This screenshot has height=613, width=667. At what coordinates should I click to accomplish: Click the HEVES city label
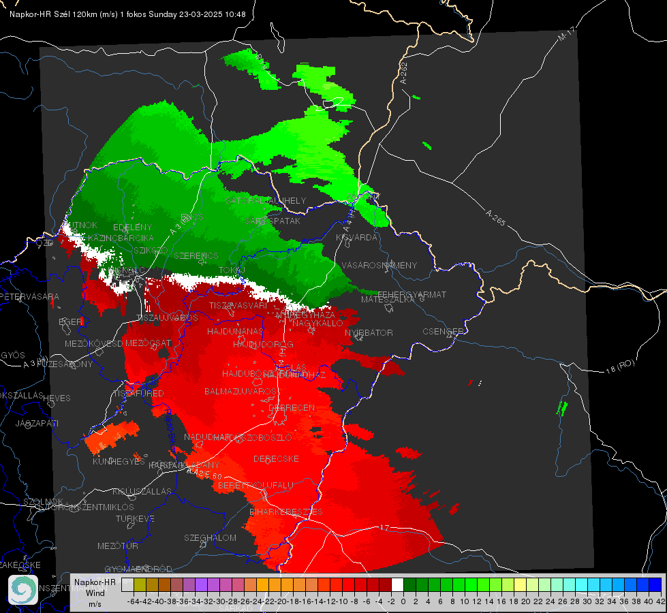57,398
